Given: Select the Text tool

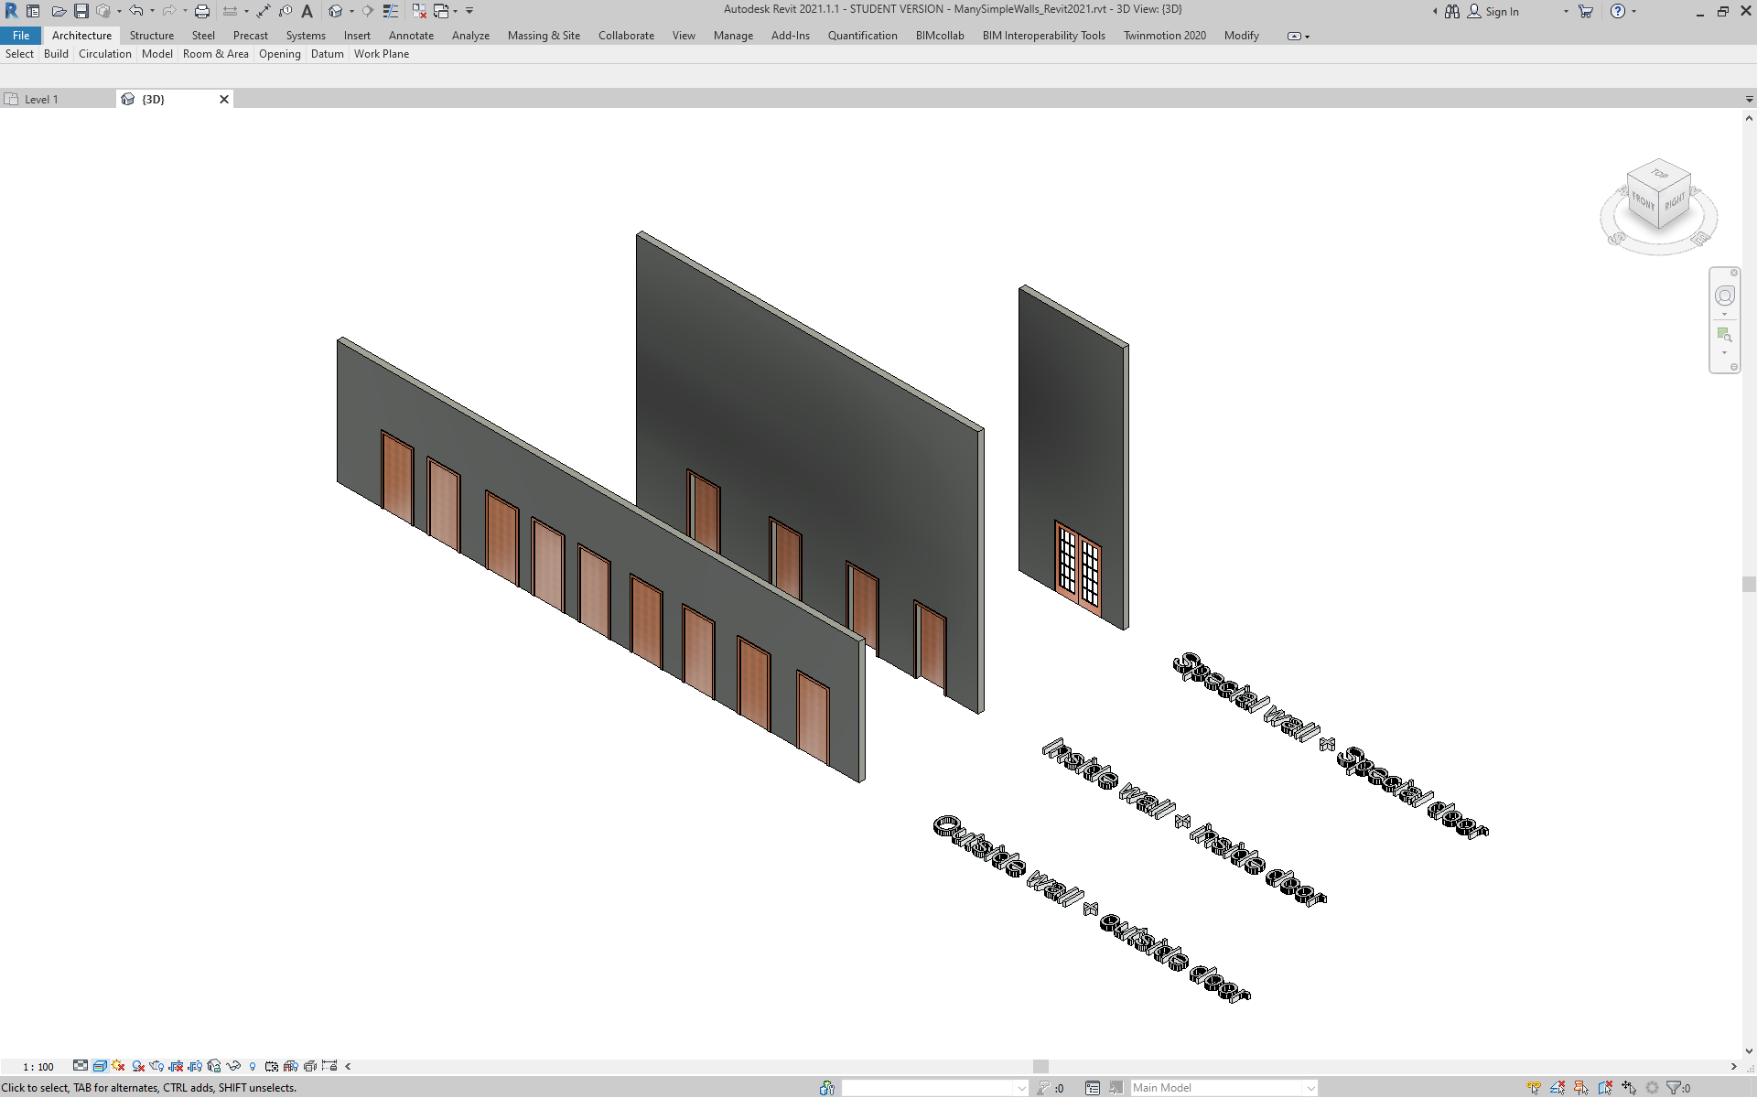Looking at the screenshot, I should point(307,10).
